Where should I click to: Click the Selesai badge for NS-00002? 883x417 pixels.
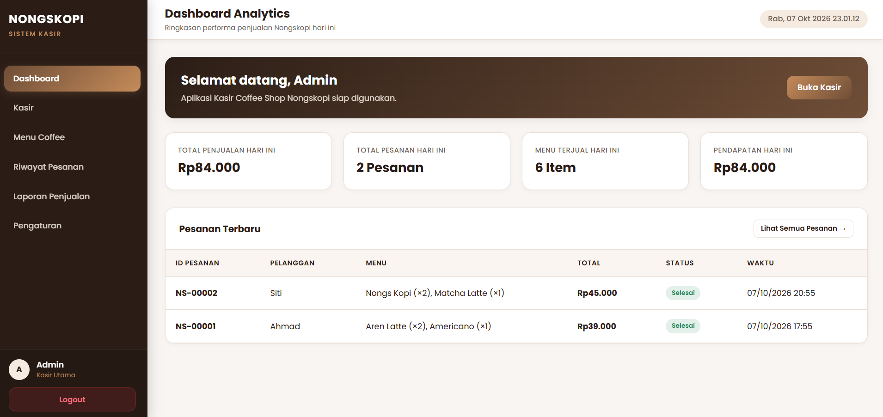coord(683,293)
